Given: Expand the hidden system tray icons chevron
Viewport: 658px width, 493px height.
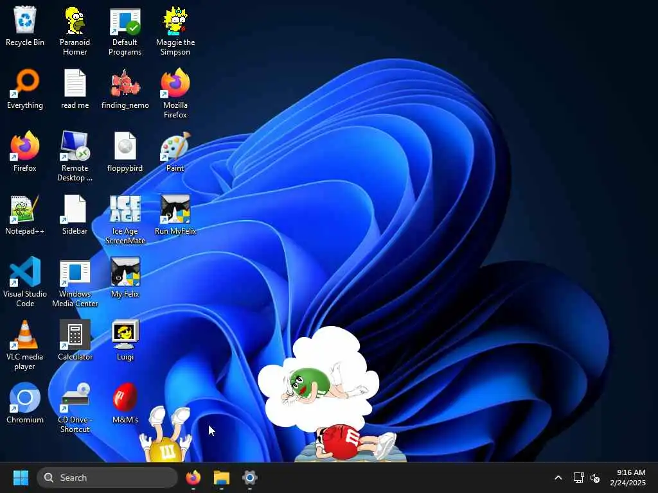Looking at the screenshot, I should click(558, 478).
